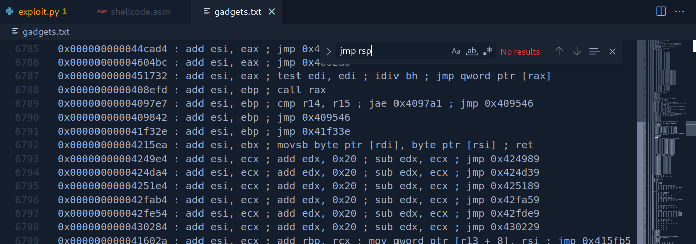Toggle Match Whole Word option
Viewport: 696px width, 244px height.
click(472, 51)
